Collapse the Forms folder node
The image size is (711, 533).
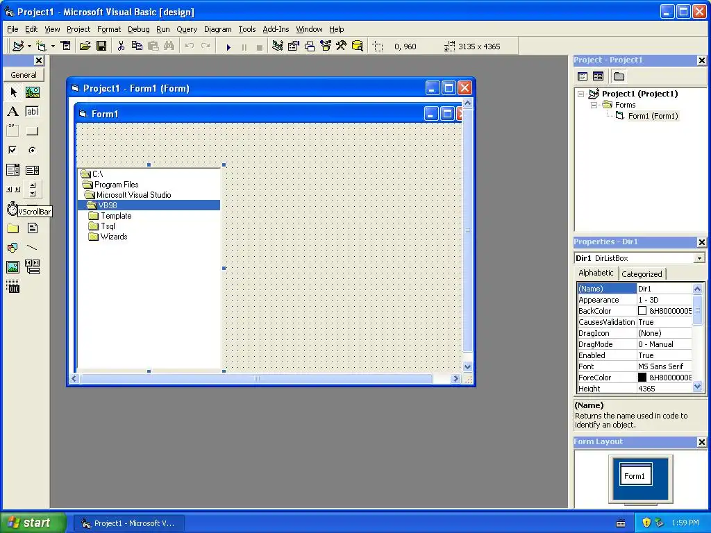(594, 105)
